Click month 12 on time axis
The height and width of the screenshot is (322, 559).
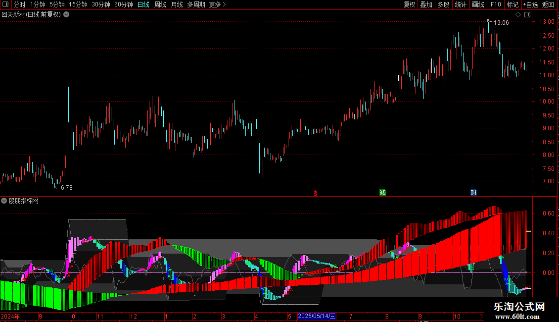pyautogui.click(x=134, y=316)
